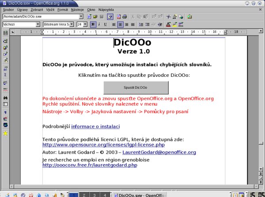Toggle Underline formatting button

point(106,24)
